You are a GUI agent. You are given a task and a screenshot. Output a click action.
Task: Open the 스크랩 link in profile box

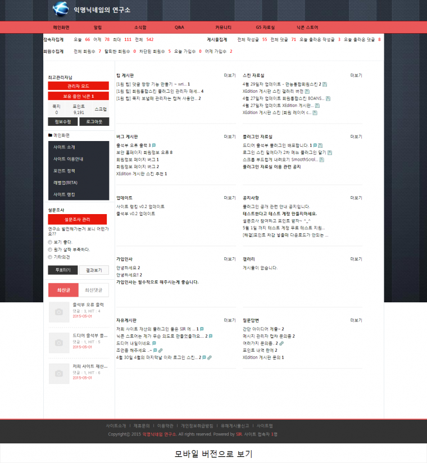click(x=101, y=109)
